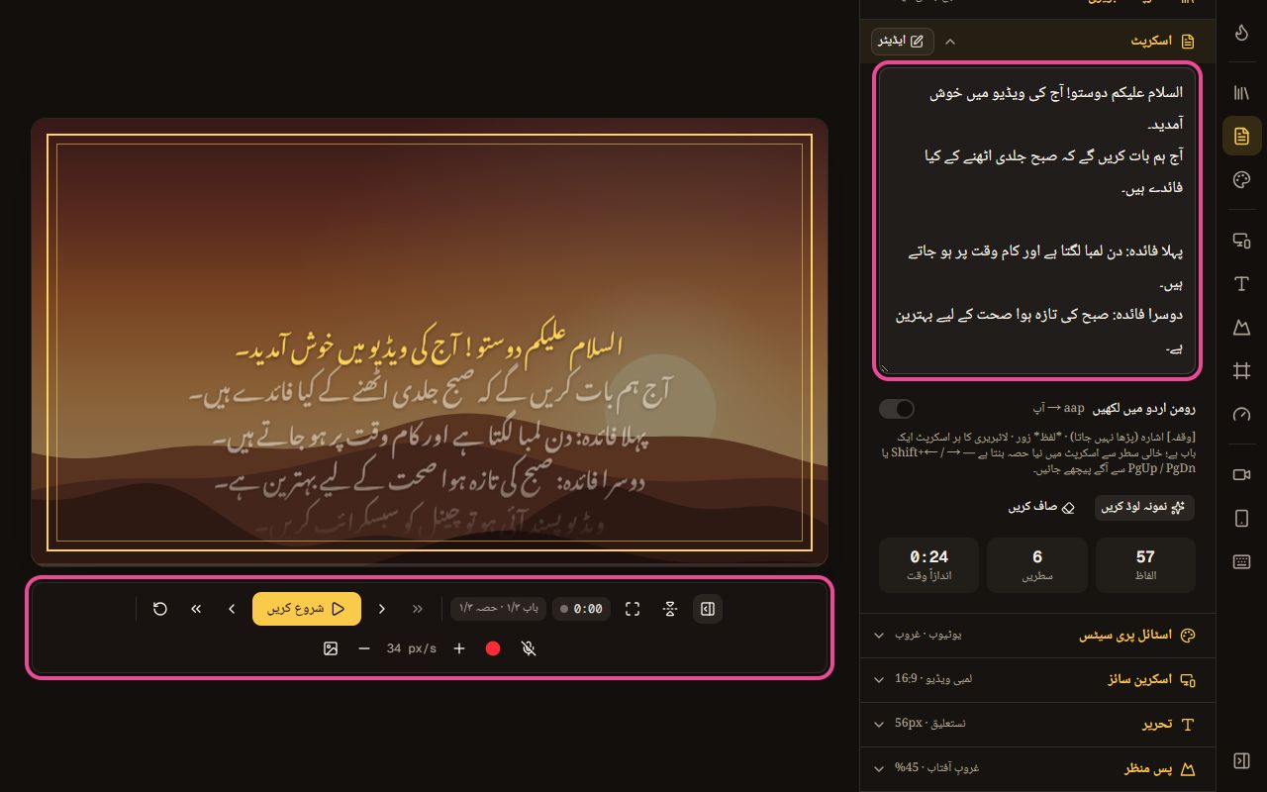Open the grid hash icon in sidebar
The width and height of the screenshot is (1267, 792).
1241,370
